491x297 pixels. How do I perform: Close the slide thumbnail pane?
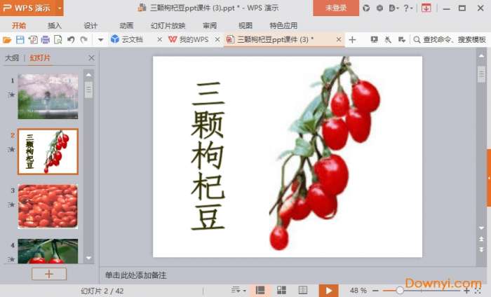(x=91, y=58)
